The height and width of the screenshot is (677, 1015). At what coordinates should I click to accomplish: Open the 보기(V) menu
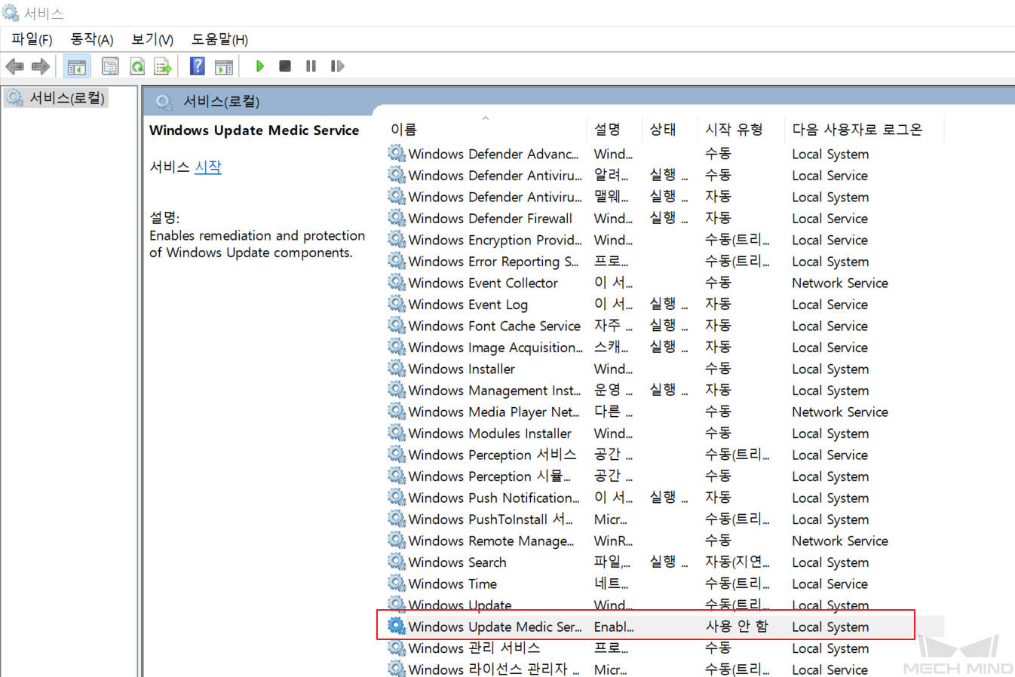(x=152, y=39)
